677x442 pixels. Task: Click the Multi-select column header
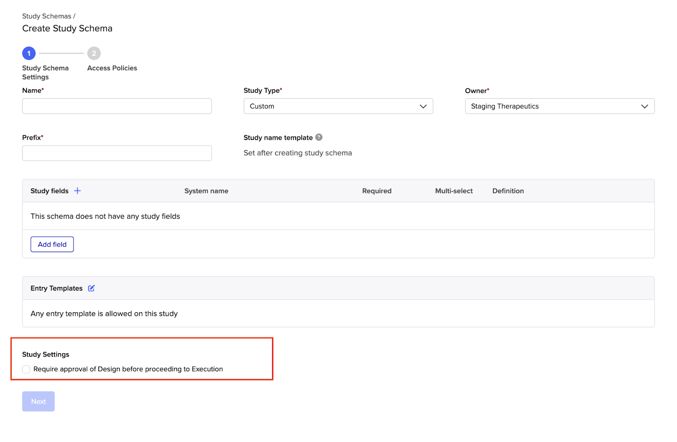[x=454, y=191]
